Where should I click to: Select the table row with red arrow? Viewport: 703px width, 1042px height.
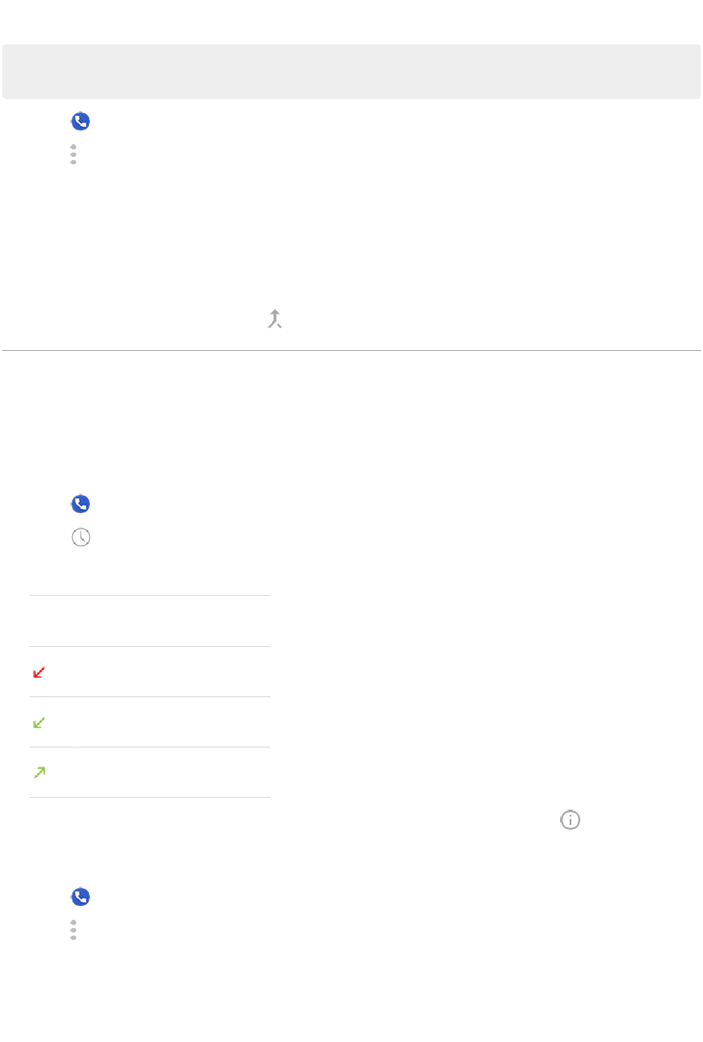click(150, 672)
